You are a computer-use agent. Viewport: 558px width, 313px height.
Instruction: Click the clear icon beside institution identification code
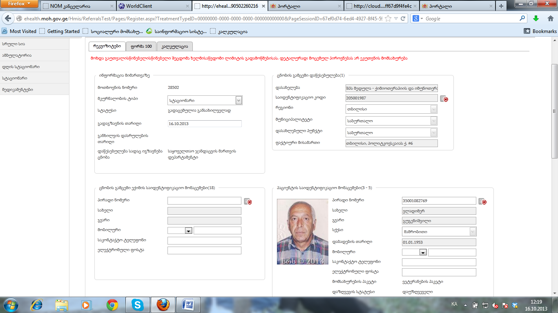[x=444, y=99]
